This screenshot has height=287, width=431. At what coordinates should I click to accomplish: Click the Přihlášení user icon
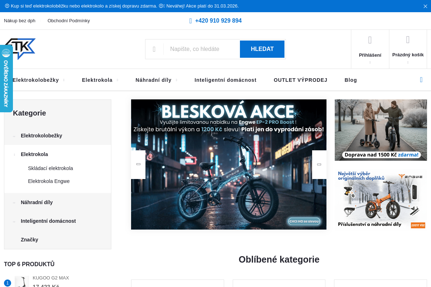pyautogui.click(x=370, y=40)
